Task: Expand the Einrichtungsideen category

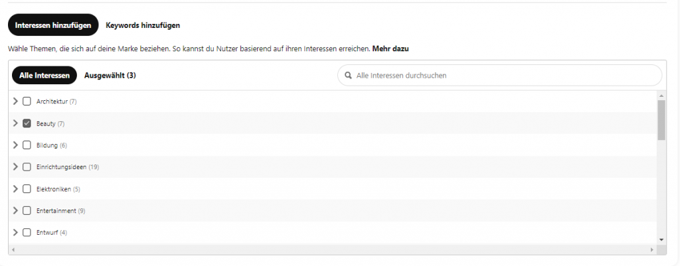Action: pos(16,166)
